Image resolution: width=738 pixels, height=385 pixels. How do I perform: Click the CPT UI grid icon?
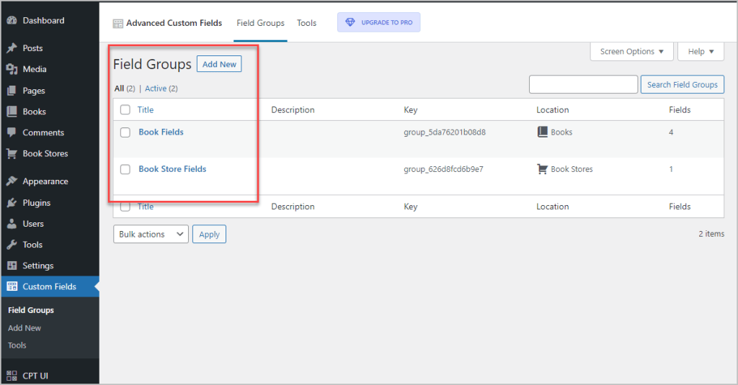(12, 376)
